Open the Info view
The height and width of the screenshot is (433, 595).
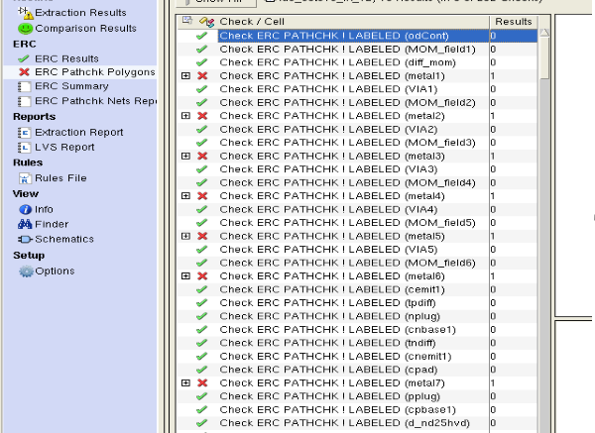pos(44,209)
